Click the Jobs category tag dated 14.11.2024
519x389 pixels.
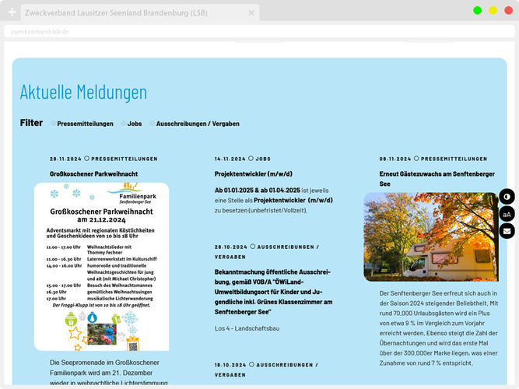(x=263, y=158)
